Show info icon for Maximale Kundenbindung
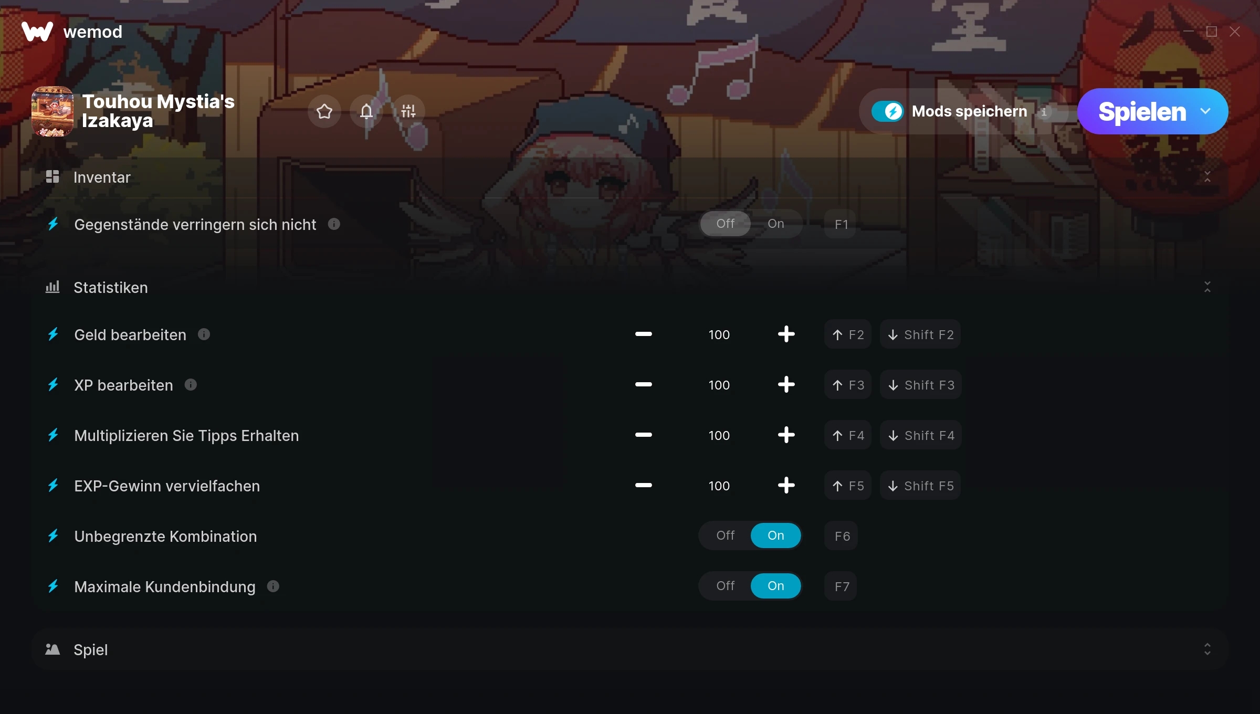This screenshot has height=714, width=1260. point(273,586)
